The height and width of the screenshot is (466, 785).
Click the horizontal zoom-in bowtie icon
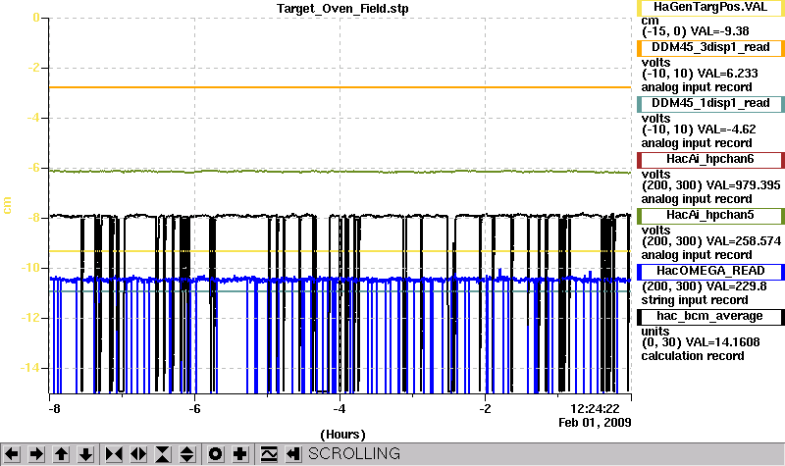114,454
